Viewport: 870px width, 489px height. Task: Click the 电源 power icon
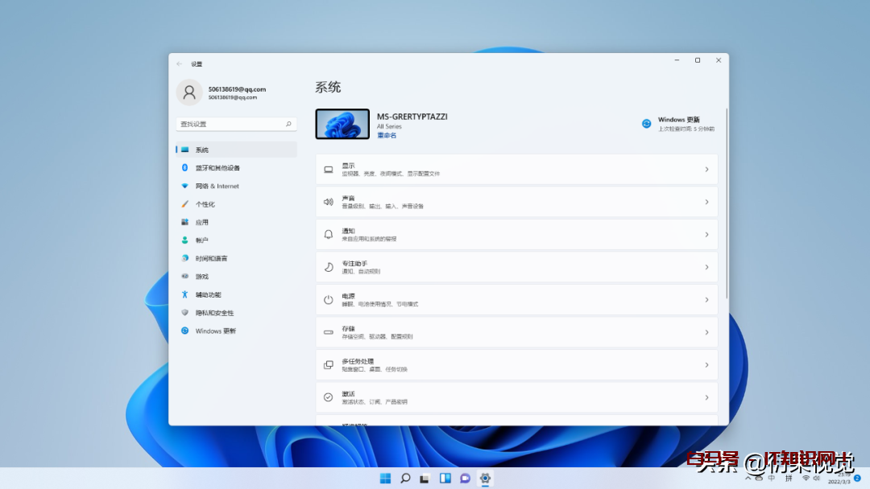pos(328,300)
